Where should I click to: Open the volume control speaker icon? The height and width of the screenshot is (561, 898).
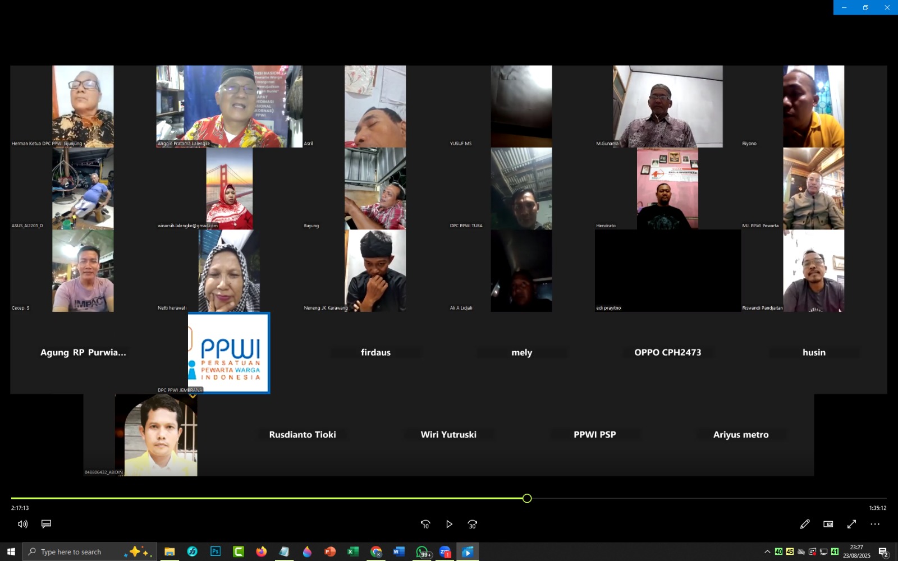(x=22, y=524)
